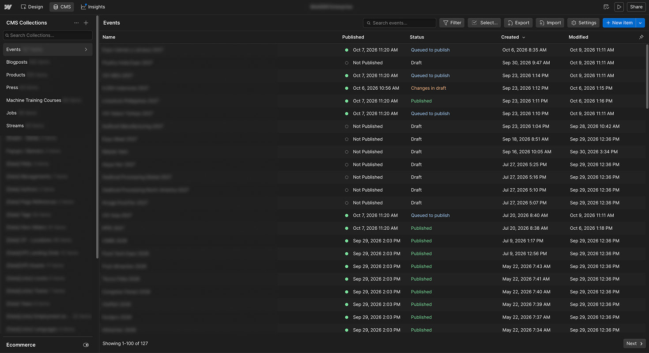649x353 pixels.
Task: Open the Press collection
Action: (48, 87)
